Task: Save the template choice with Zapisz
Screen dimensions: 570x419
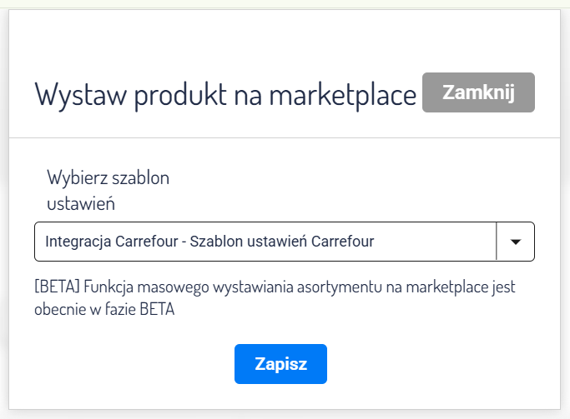Action: tap(280, 364)
